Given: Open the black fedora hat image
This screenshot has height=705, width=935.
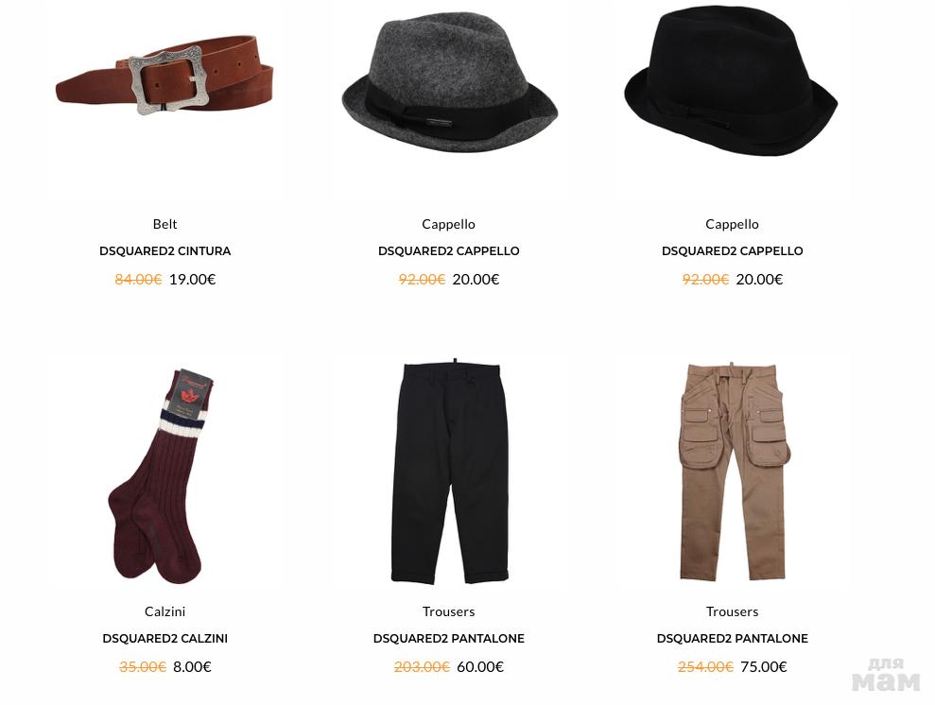Looking at the screenshot, I should coord(731,80).
